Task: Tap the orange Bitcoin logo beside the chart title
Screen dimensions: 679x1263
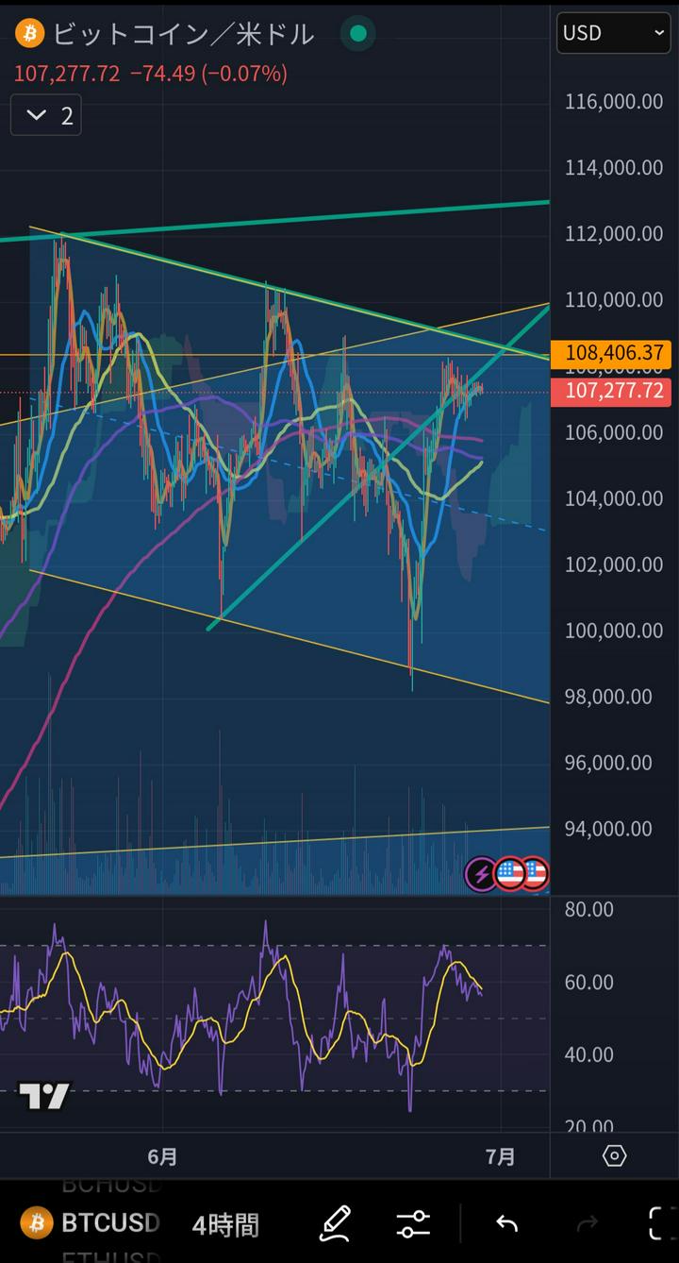Action: point(29,35)
